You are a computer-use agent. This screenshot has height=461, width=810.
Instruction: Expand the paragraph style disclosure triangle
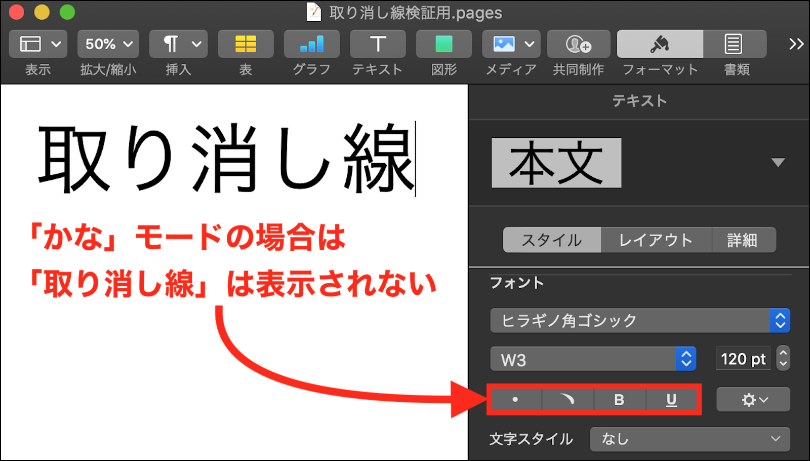(x=778, y=163)
